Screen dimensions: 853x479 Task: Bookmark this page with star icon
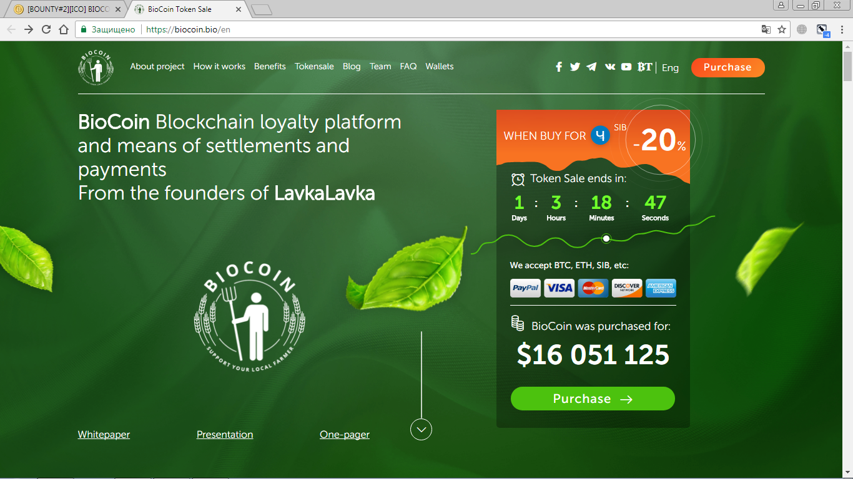pyautogui.click(x=781, y=29)
